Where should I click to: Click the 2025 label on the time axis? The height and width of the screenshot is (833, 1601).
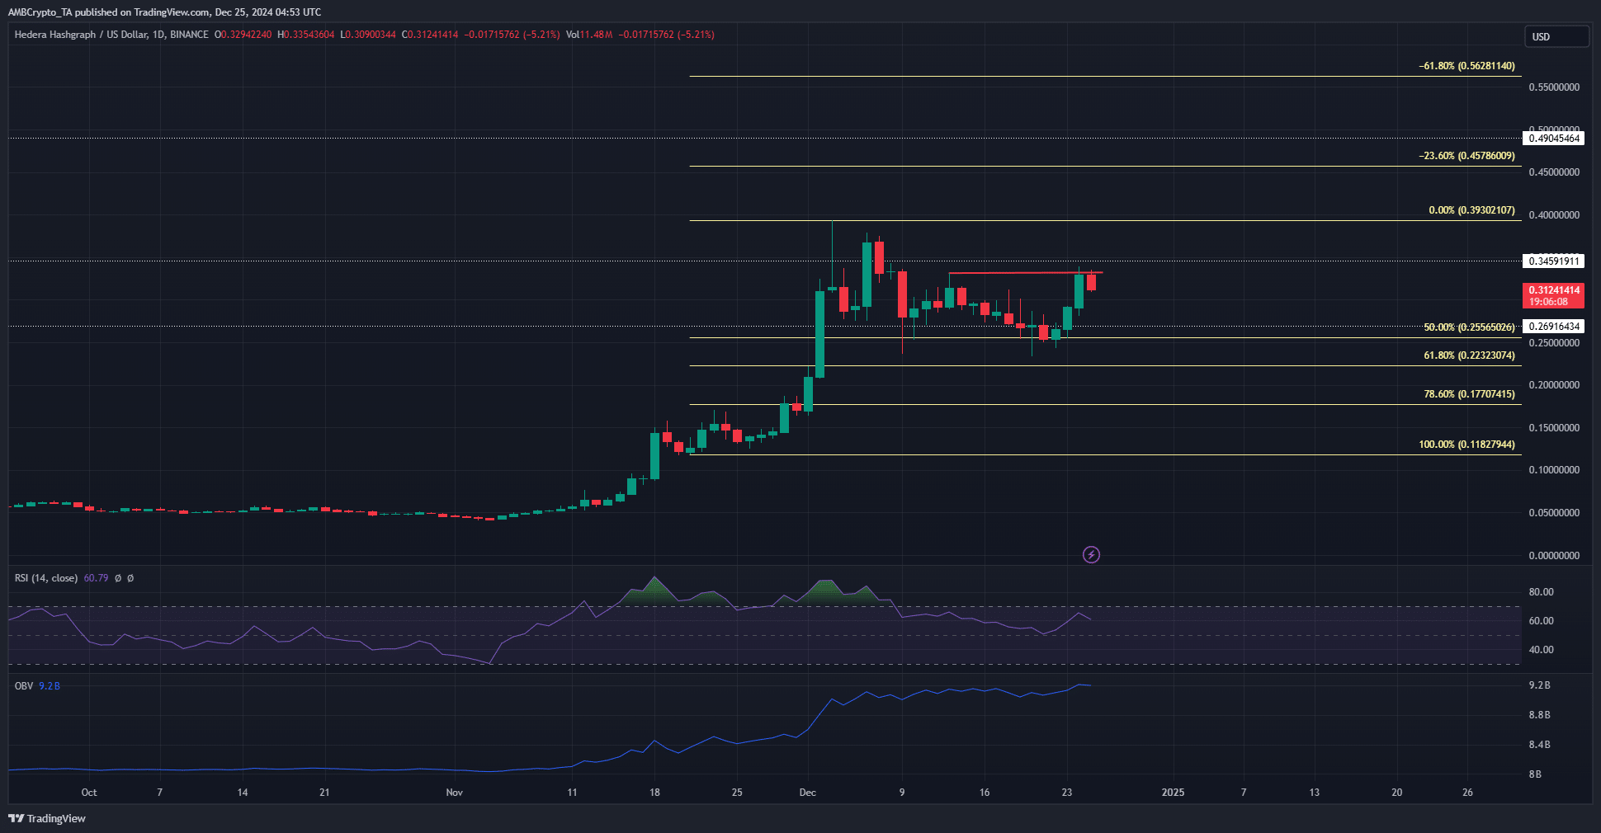click(1173, 793)
